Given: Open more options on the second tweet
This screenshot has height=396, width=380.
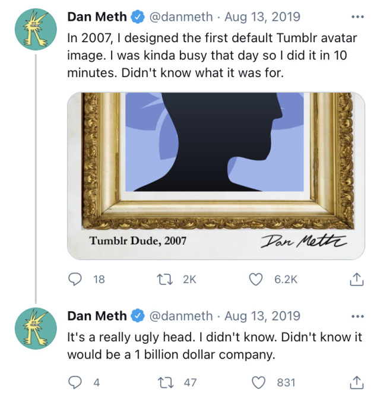Looking at the screenshot, I should [x=357, y=316].
